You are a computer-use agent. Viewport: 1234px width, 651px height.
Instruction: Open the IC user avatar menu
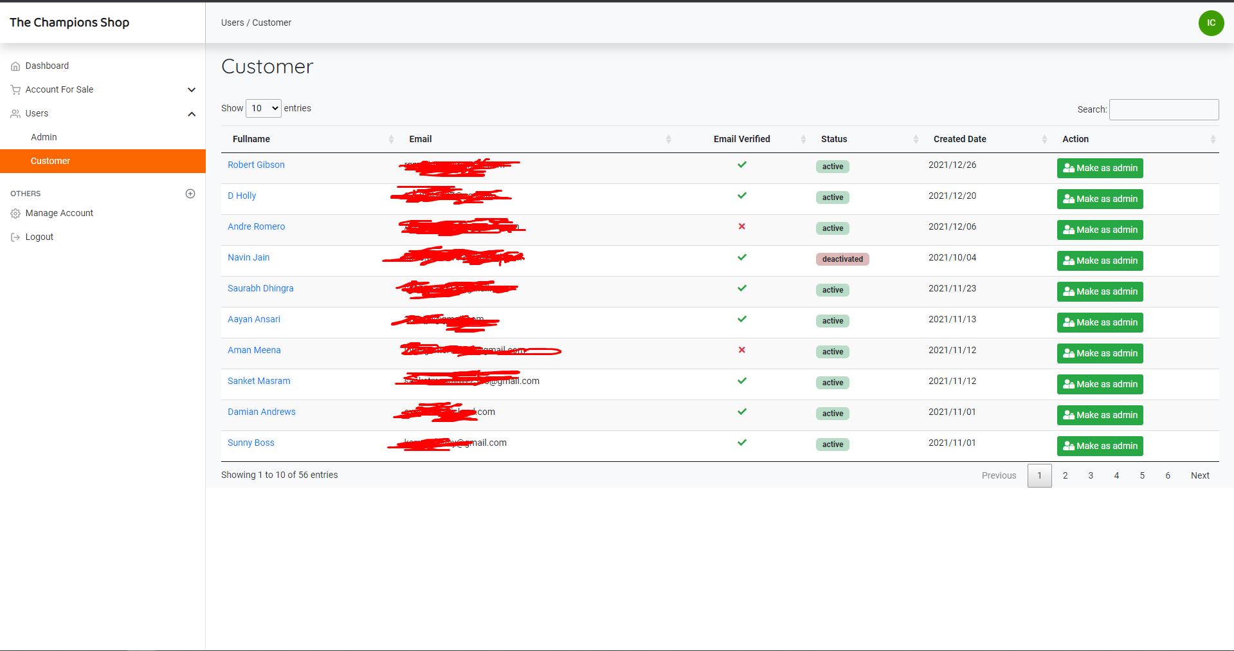[x=1211, y=23]
